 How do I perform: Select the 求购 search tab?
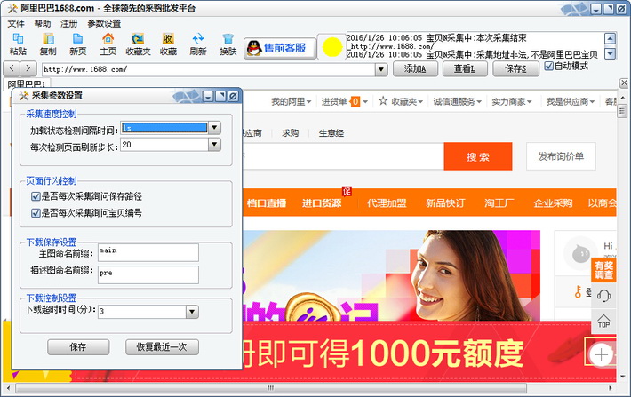pyautogui.click(x=290, y=132)
